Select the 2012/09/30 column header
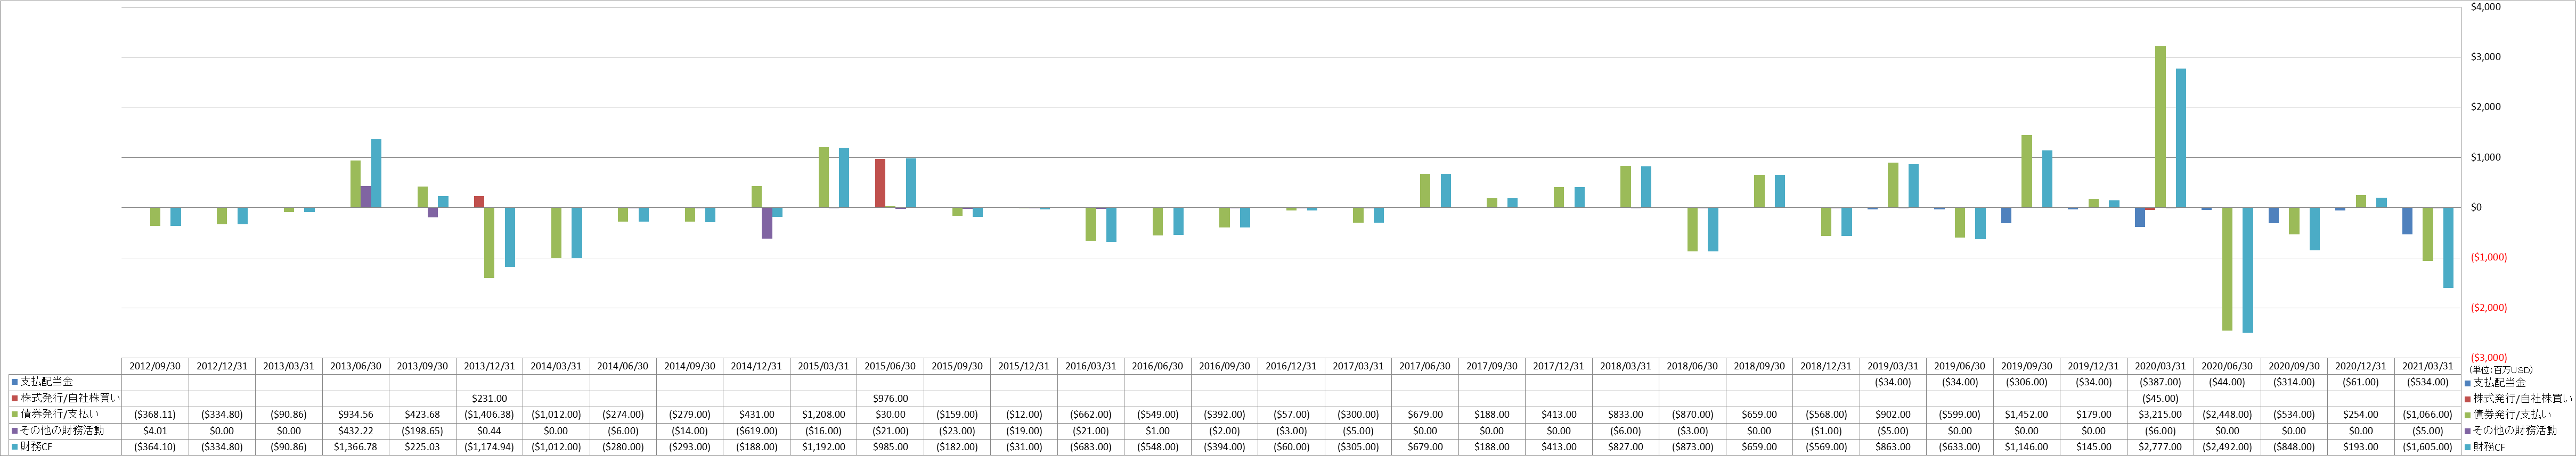Screen dimensions: 2576x456 click(155, 366)
